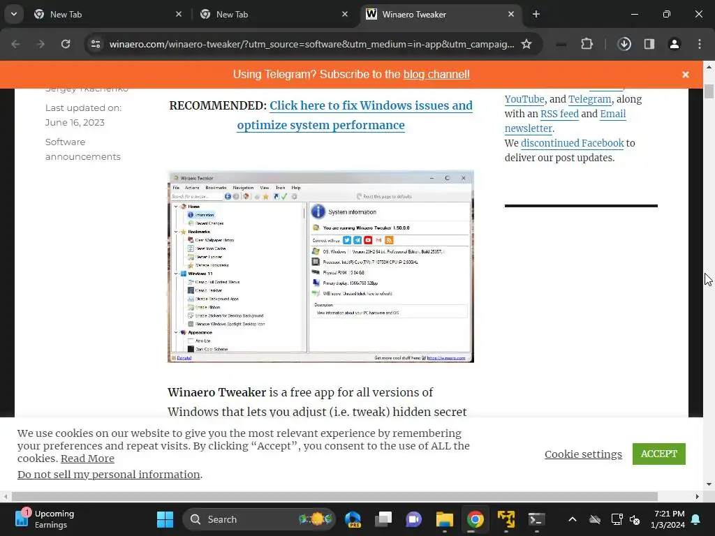Open the blog channel link
The height and width of the screenshot is (536, 715).
pyautogui.click(x=436, y=74)
